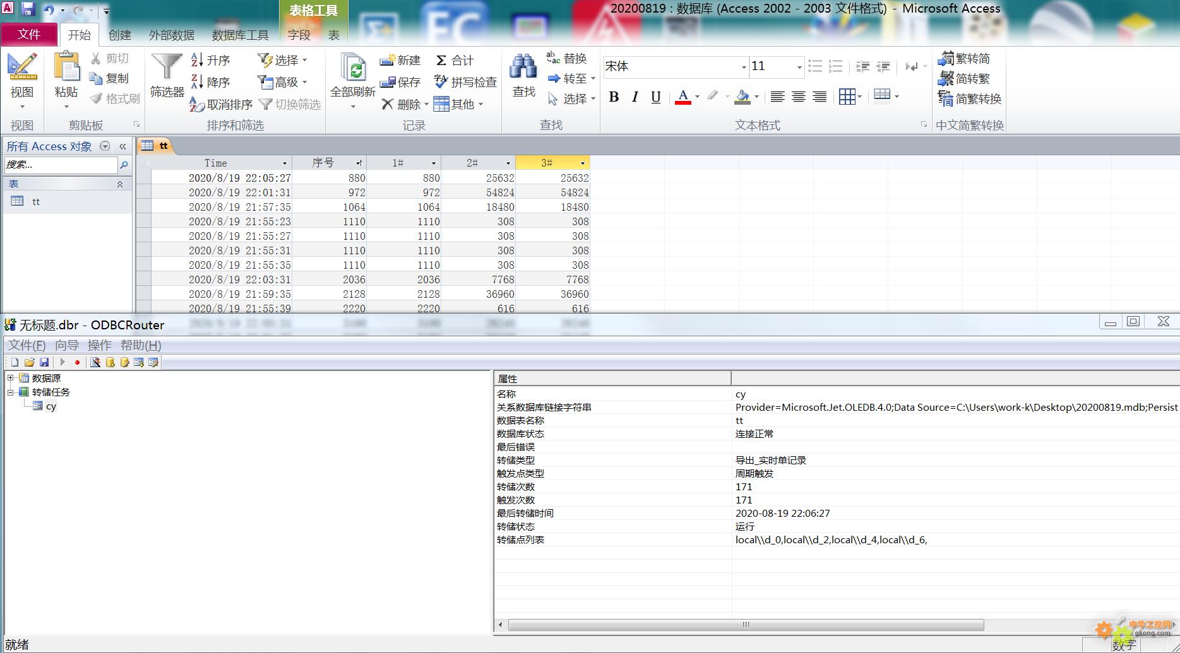Open 帮助(H) menu in ODBCRouter

tap(141, 345)
